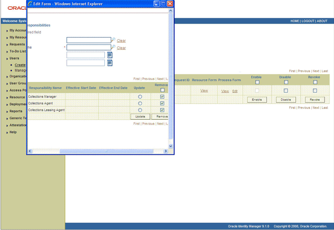Click the Effective Start Date column header
334x230 pixels.
pos(81,88)
